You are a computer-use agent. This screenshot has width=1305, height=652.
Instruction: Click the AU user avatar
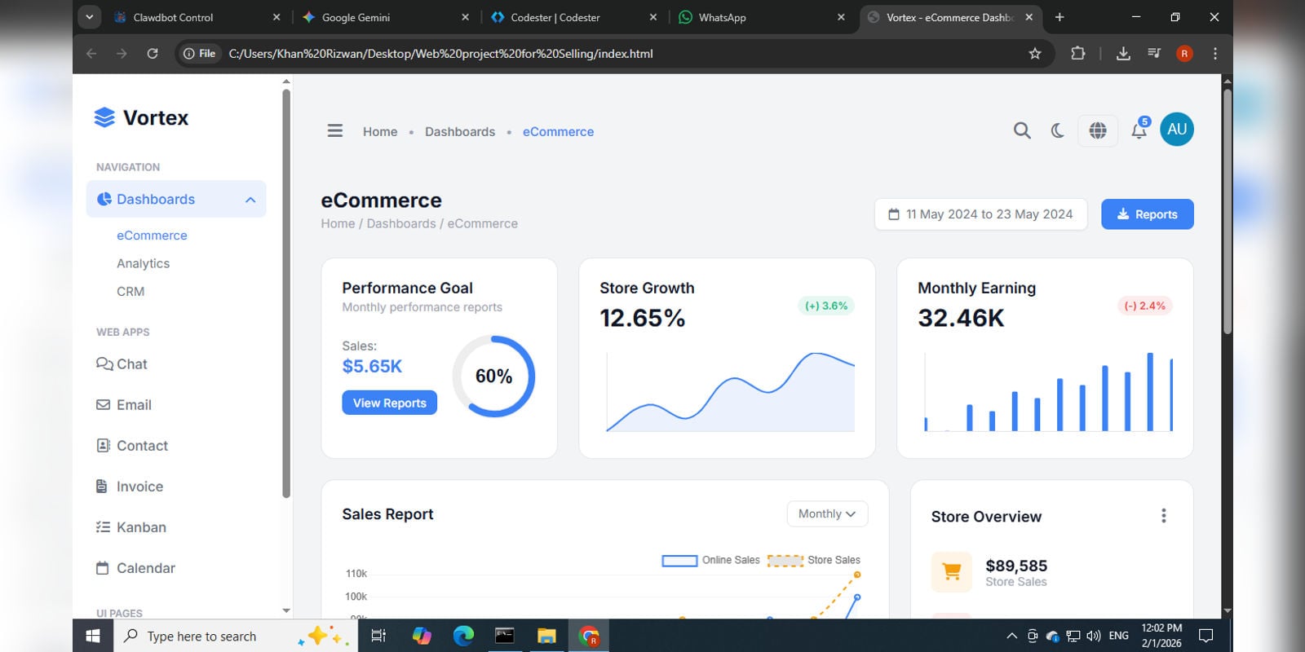[x=1176, y=130]
